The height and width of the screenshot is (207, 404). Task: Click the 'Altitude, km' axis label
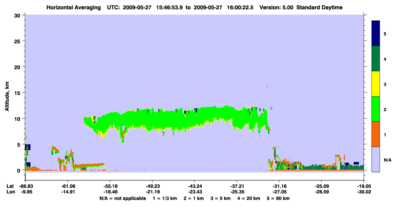point(7,97)
